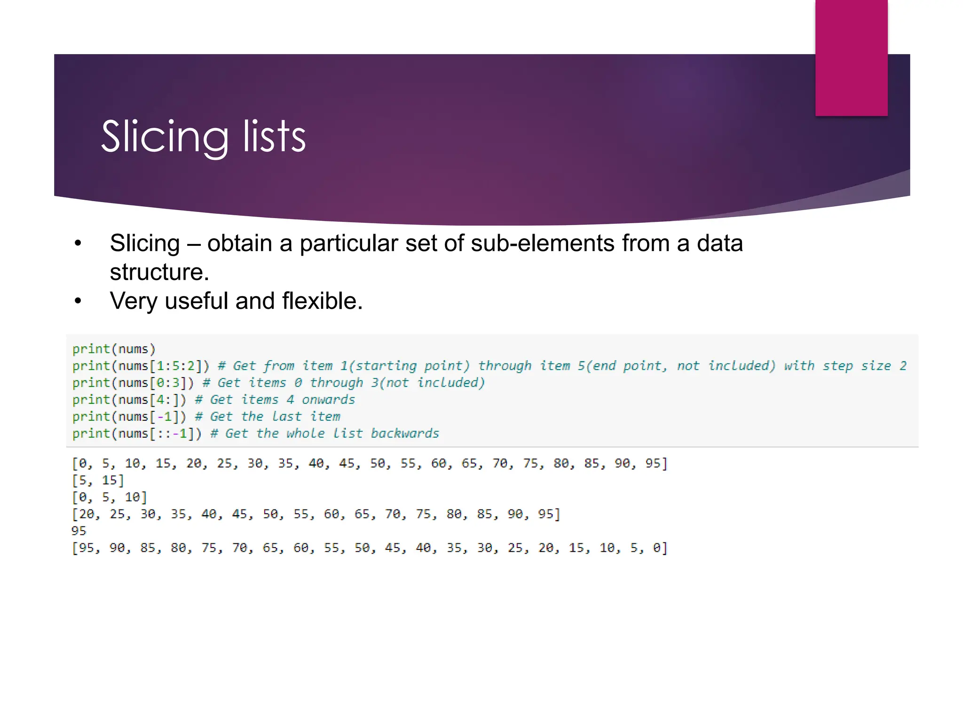Click the magenta rectangle in top corner
Viewport: 963px width, 722px height.
[x=851, y=57]
